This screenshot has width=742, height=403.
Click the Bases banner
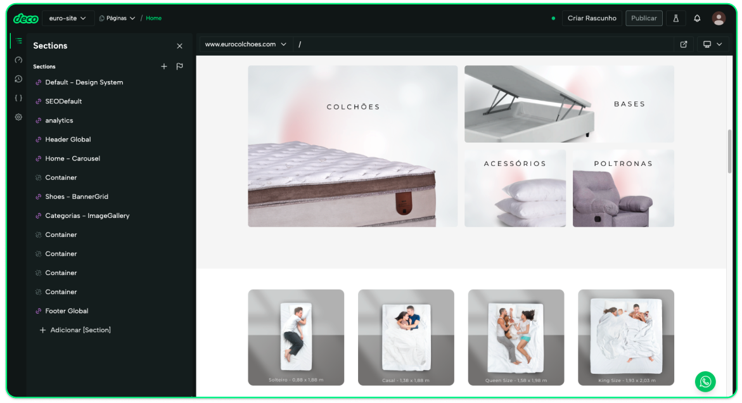569,104
